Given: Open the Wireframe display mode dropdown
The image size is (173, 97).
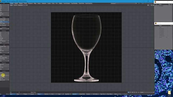Looking at the screenshot, I should click(23, 5).
